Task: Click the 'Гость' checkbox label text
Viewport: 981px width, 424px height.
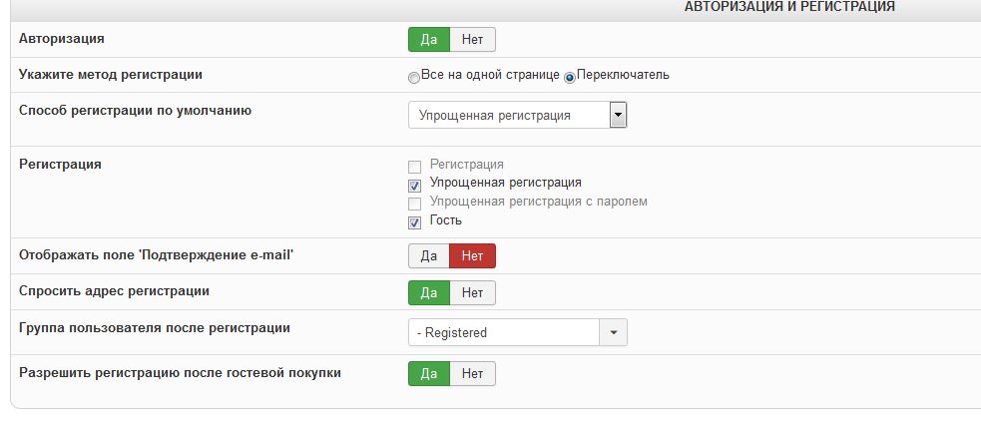Action: [x=445, y=220]
